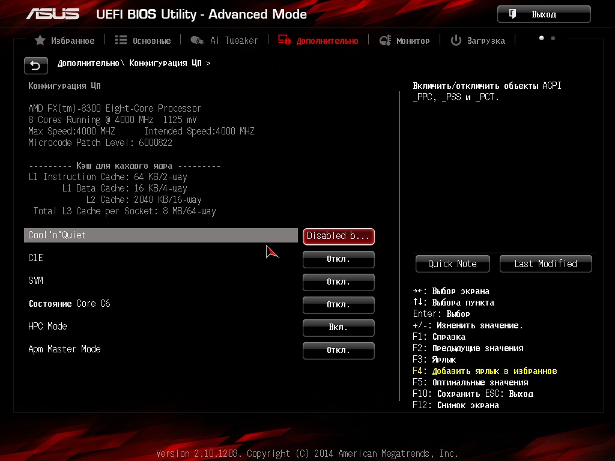
Task: Select the SVM row label
Action: click(35, 281)
